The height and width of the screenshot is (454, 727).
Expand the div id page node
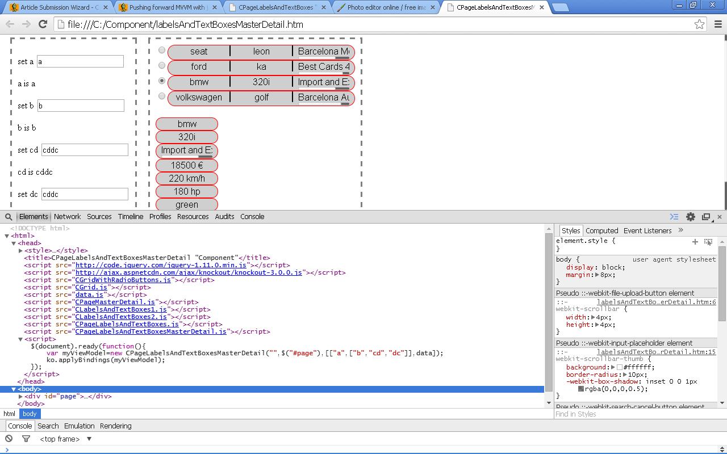20,397
